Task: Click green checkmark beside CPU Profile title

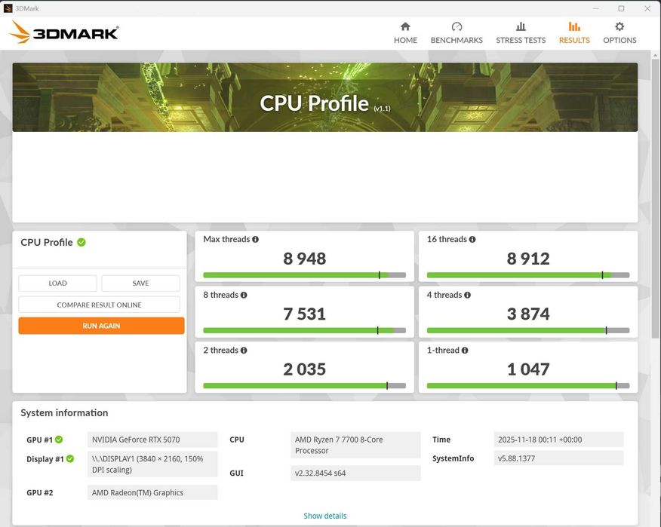Action: [x=81, y=242]
